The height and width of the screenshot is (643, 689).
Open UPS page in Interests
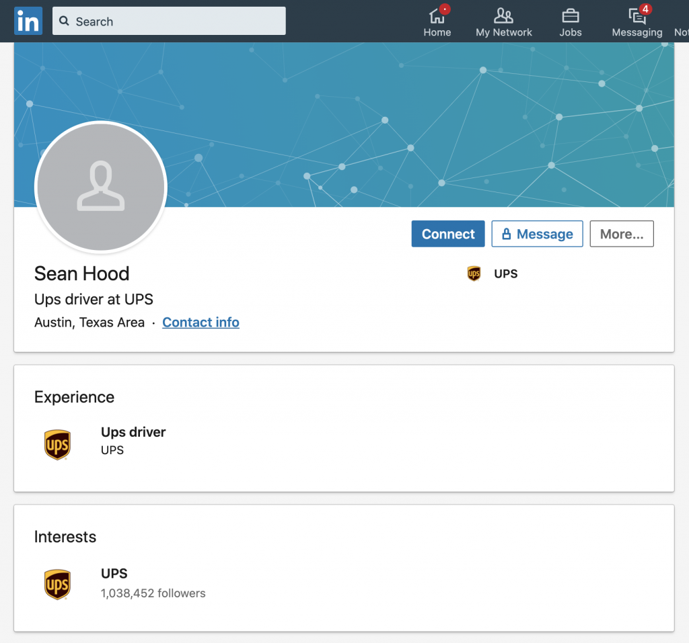[x=114, y=573]
